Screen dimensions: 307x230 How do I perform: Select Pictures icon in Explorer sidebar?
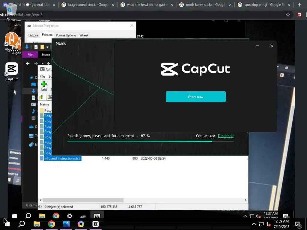pyautogui.click(x=34, y=104)
